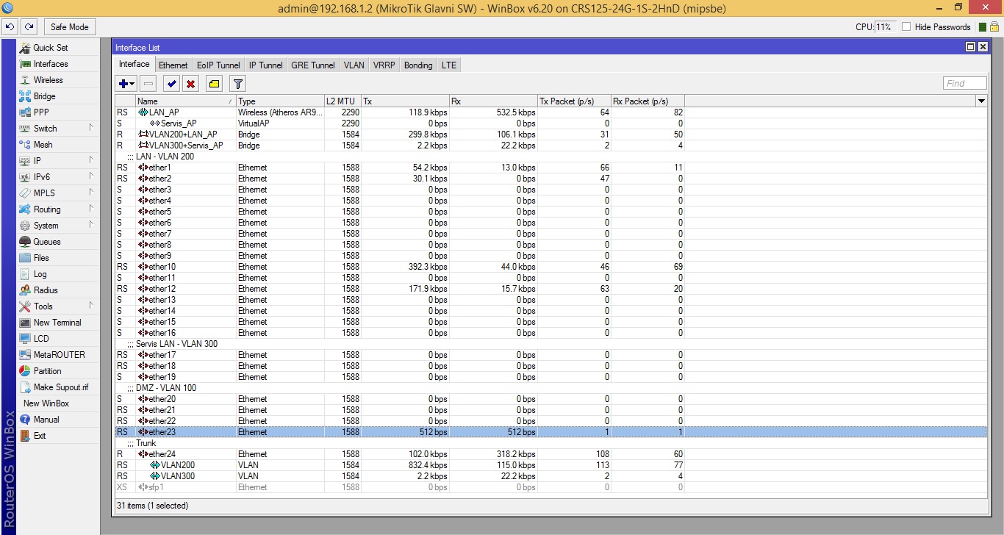The image size is (1004, 535).
Task: Open the Log viewer from sidebar
Action: click(40, 273)
